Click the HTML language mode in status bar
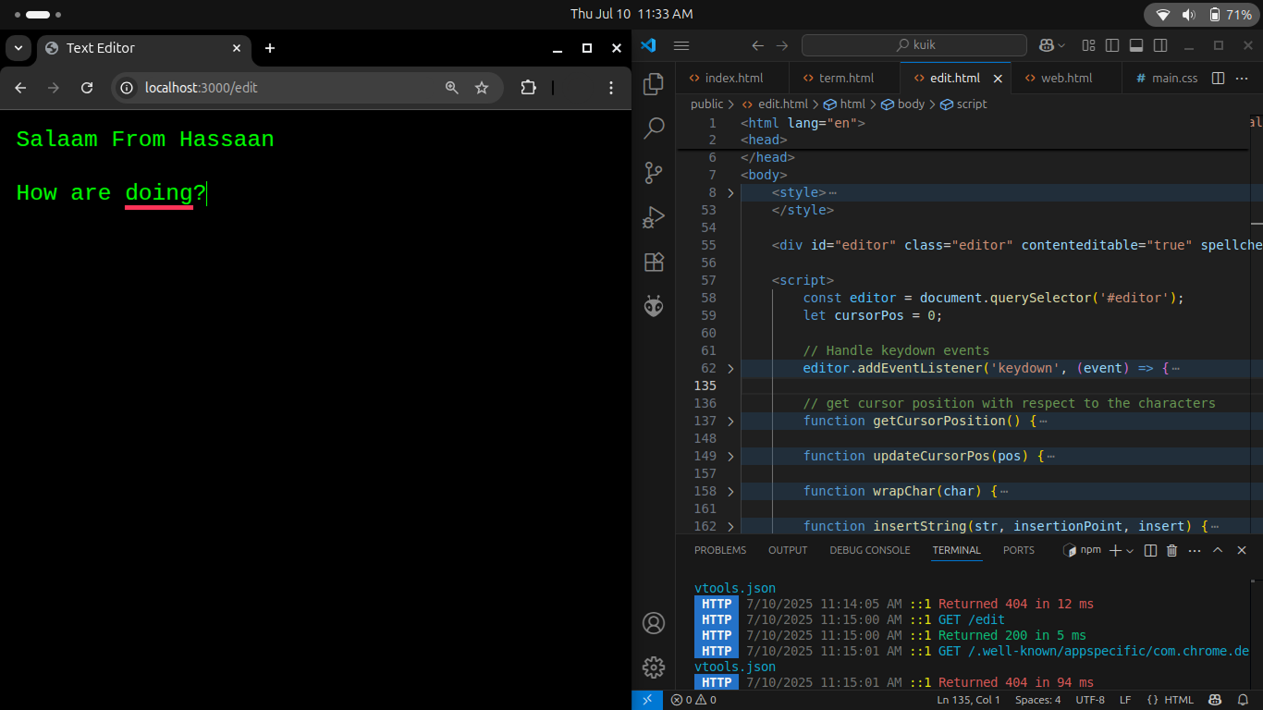 click(x=1171, y=700)
